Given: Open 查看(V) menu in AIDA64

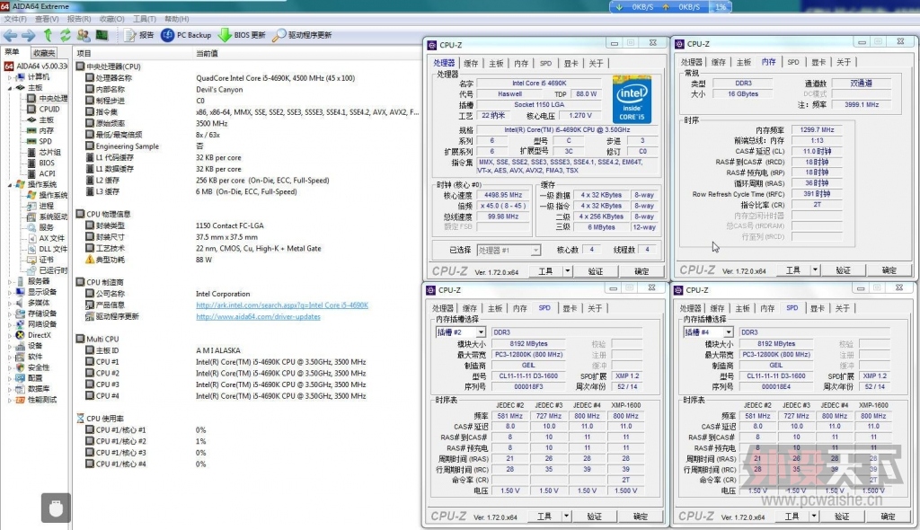Looking at the screenshot, I should pyautogui.click(x=47, y=19).
